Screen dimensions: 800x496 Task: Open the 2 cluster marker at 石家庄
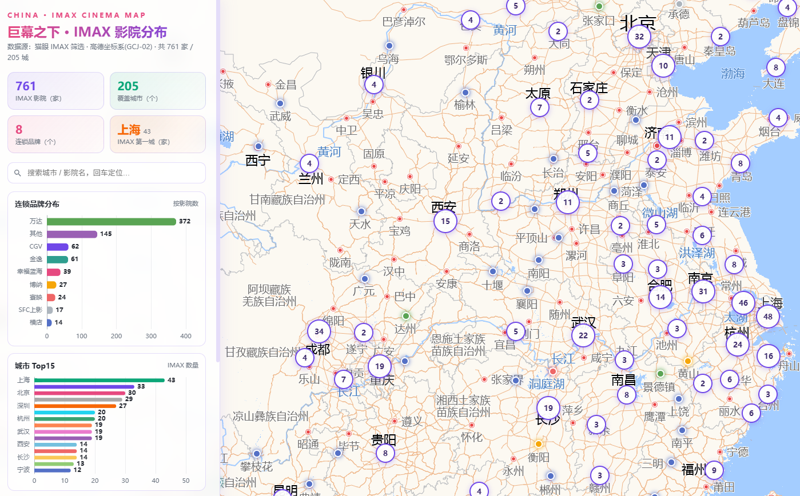pyautogui.click(x=590, y=101)
